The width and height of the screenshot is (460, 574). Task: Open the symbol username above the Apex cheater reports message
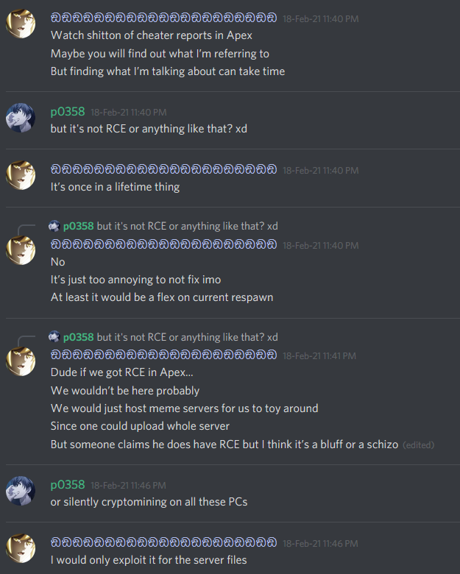point(163,18)
